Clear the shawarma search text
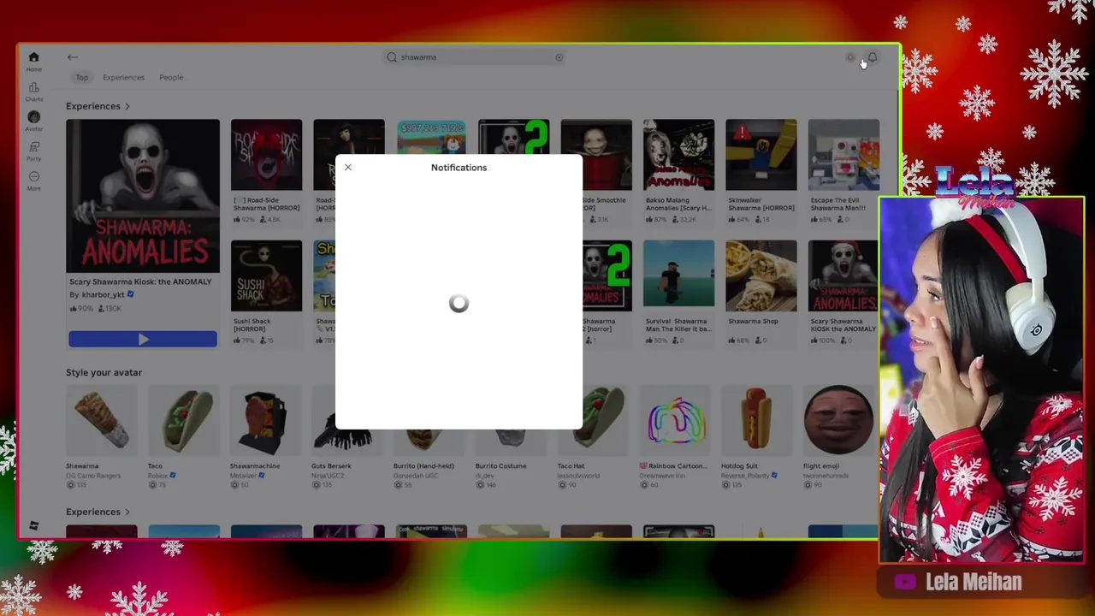The height and width of the screenshot is (616, 1095). [559, 57]
